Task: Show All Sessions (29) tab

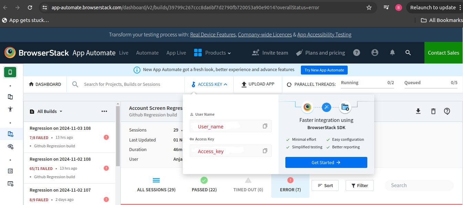Action: (x=156, y=185)
